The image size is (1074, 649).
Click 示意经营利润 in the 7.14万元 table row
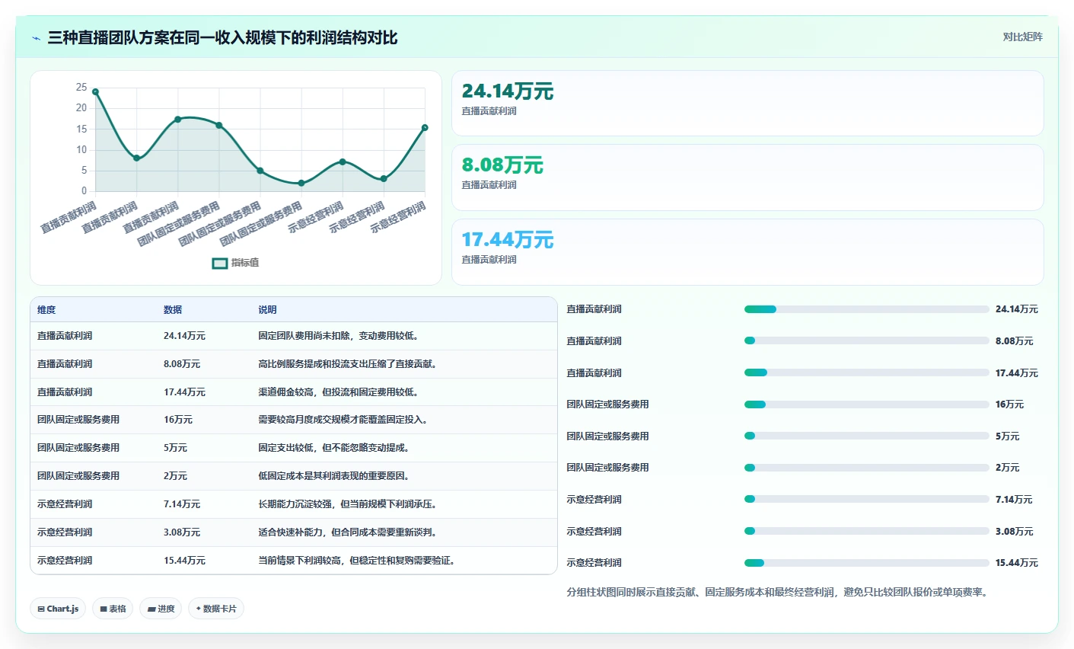tap(65, 504)
